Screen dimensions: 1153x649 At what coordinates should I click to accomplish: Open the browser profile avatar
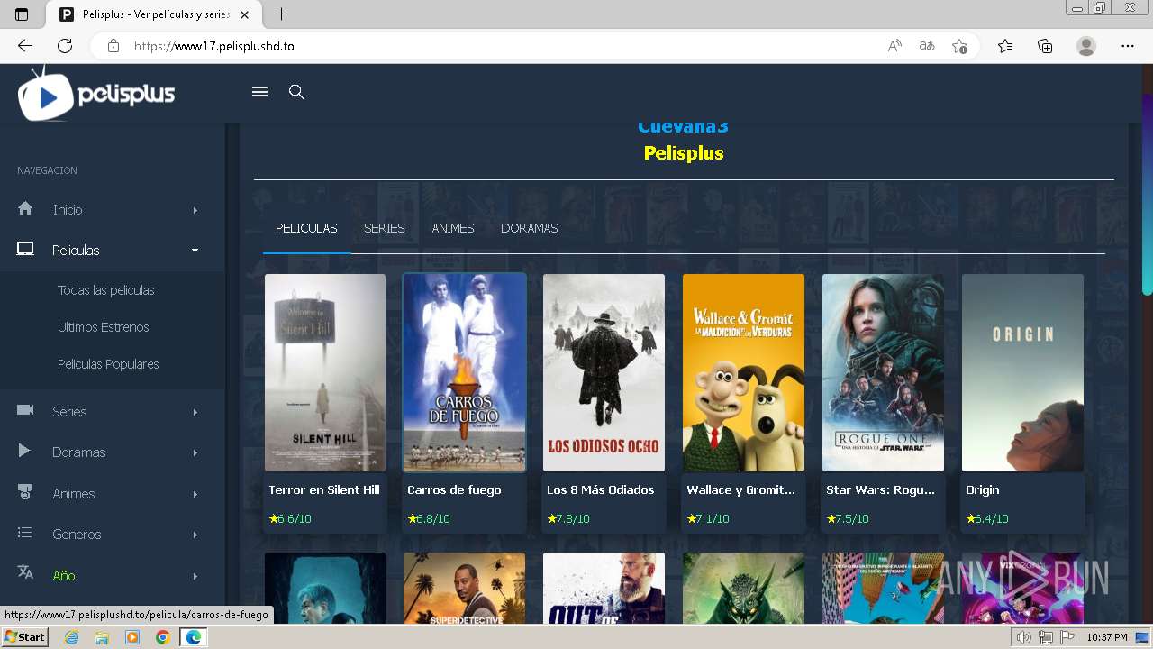coord(1086,46)
